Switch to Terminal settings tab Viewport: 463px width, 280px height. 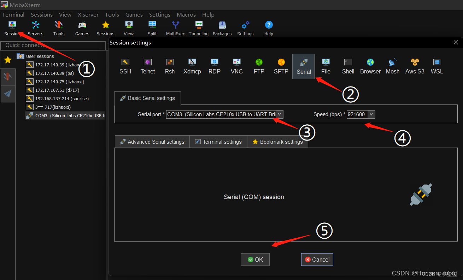click(218, 142)
